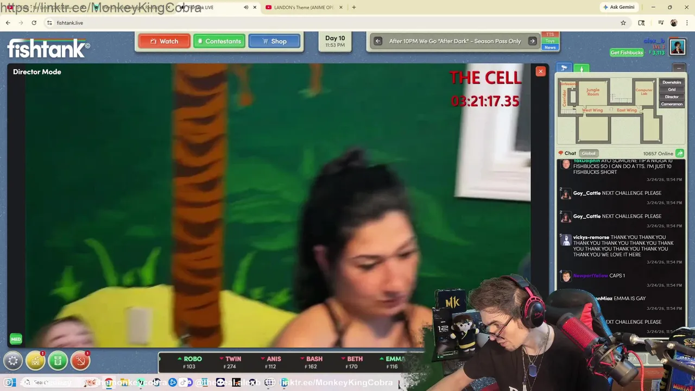Select West Wing on the map
This screenshot has width=695, height=391.
[592, 110]
